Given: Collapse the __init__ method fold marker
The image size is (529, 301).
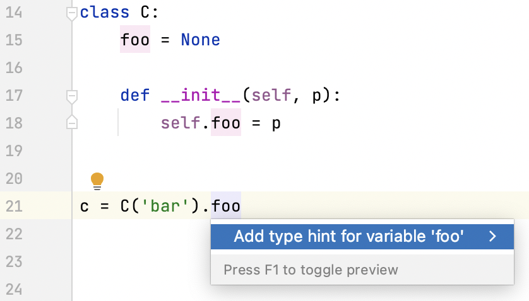Looking at the screenshot, I should (x=72, y=96).
